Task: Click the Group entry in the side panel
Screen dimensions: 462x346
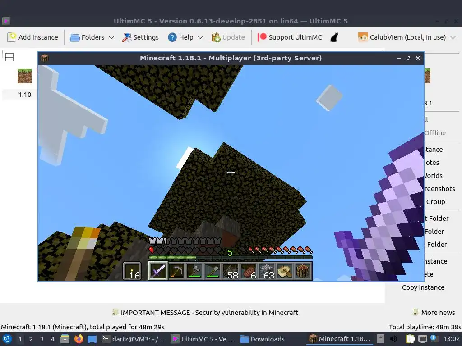Action: pos(435,202)
